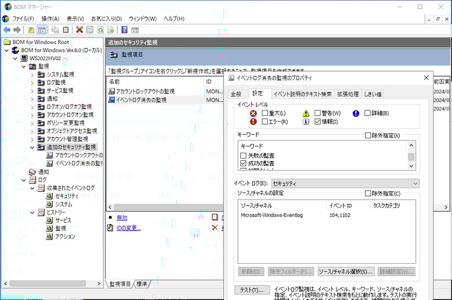Enable source 除外指定(C) checkbox

(368, 193)
